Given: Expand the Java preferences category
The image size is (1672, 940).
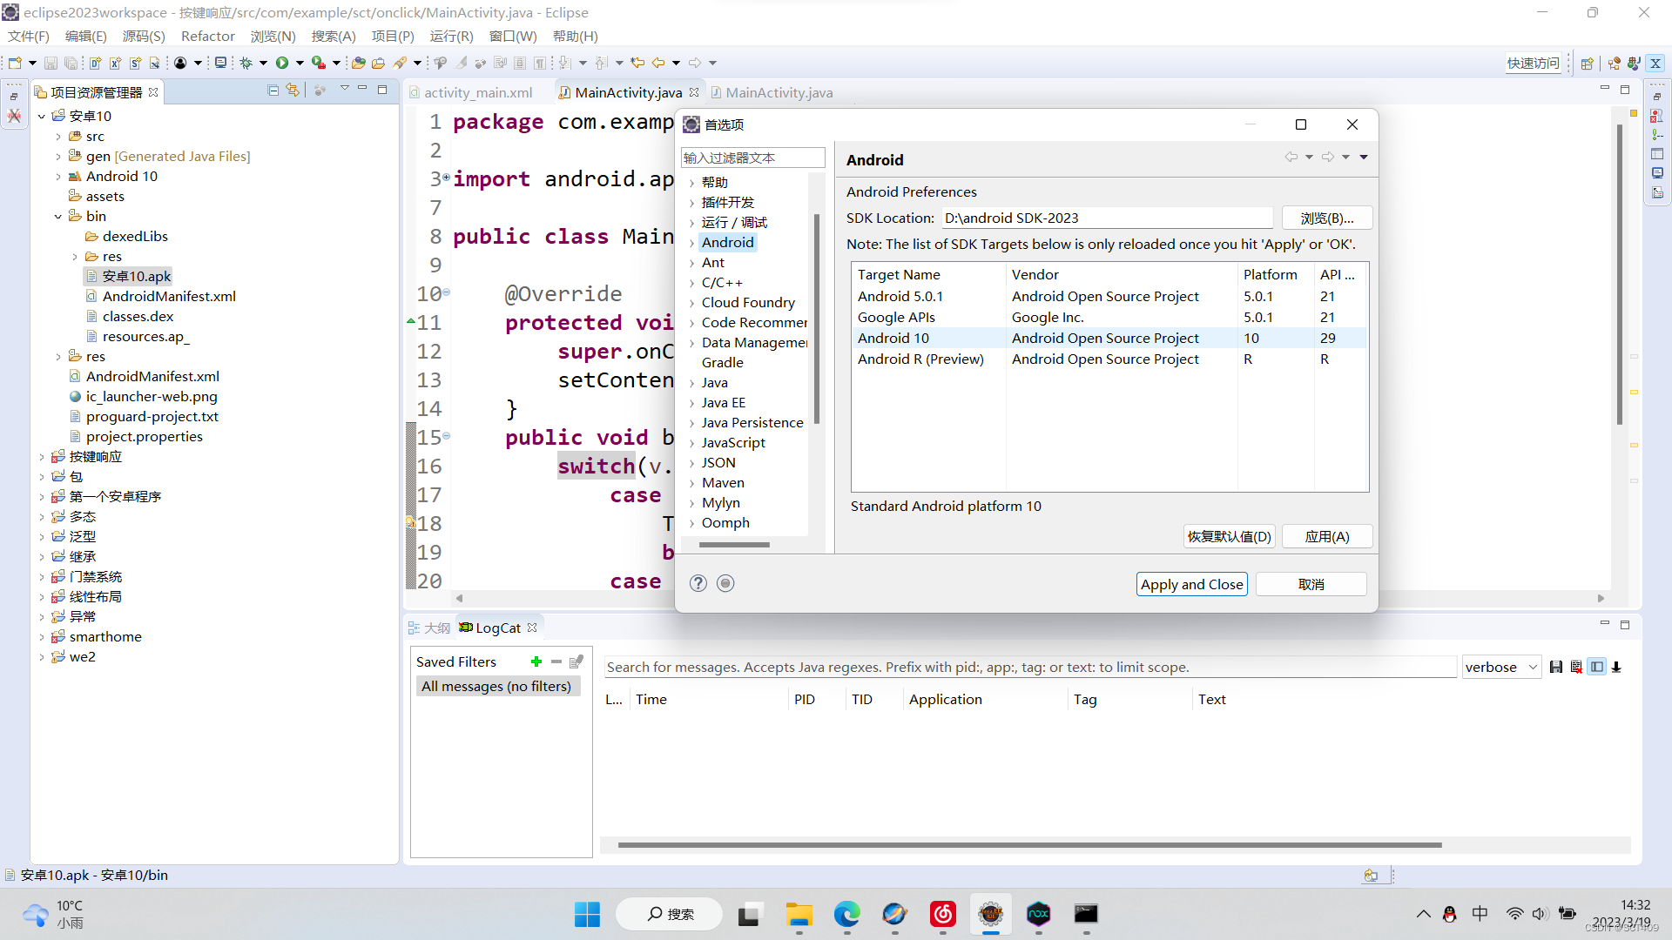Looking at the screenshot, I should (692, 383).
